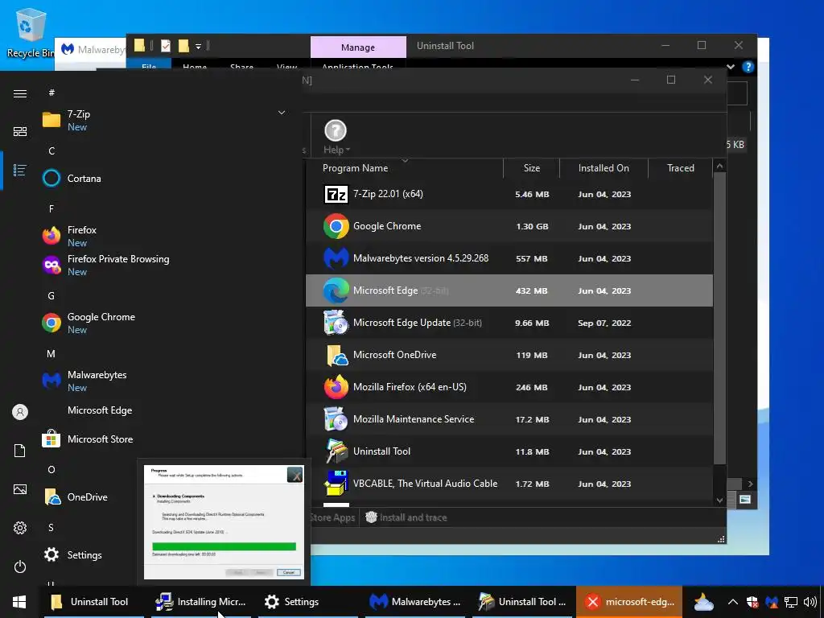Click the Help icon in Uninstall Tool

click(x=336, y=131)
